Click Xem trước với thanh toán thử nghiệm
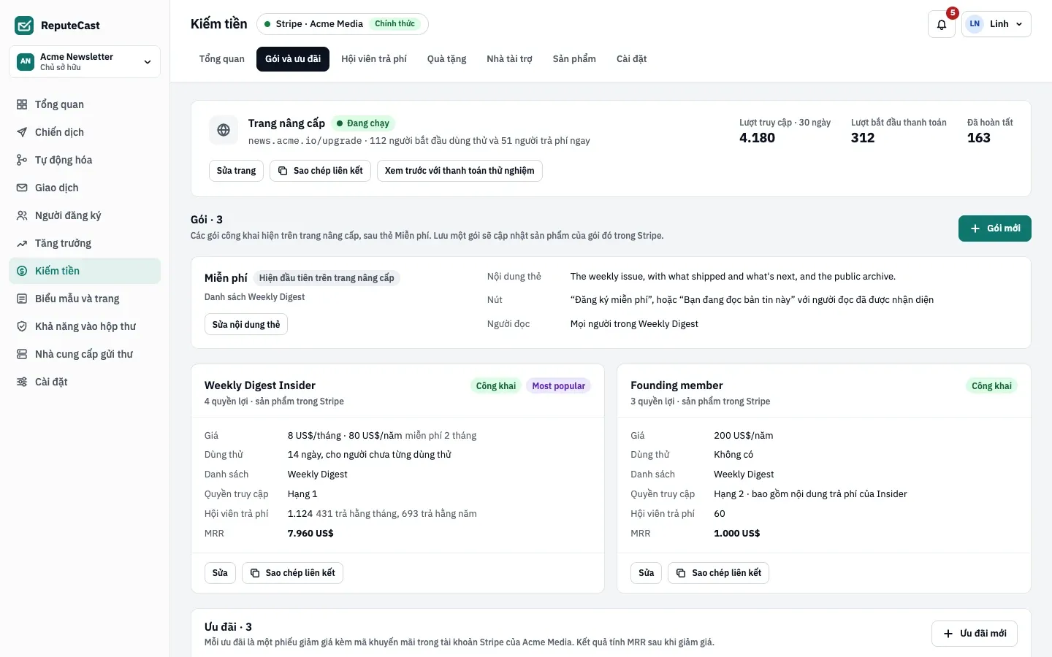 coord(460,171)
